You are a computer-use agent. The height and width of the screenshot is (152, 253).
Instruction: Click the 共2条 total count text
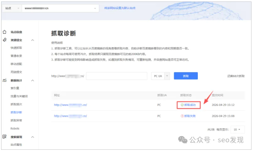[211, 129]
